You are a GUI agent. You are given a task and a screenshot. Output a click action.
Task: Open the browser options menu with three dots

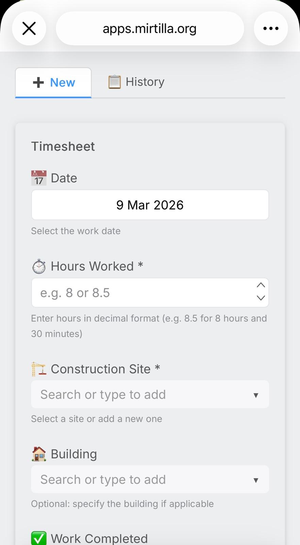(270, 28)
